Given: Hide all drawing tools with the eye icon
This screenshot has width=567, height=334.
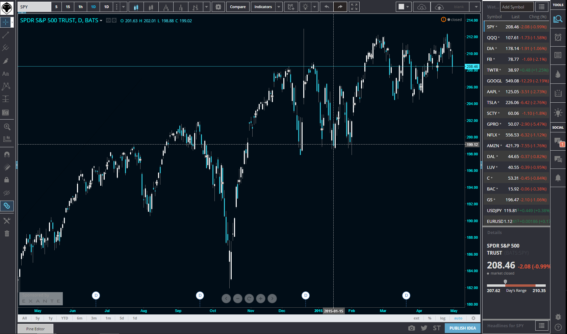Looking at the screenshot, I should [6, 193].
